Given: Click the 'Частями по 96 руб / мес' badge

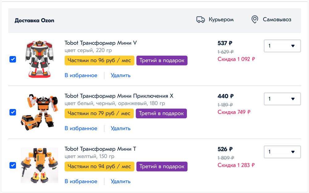Looking at the screenshot, I should tap(99, 61).
